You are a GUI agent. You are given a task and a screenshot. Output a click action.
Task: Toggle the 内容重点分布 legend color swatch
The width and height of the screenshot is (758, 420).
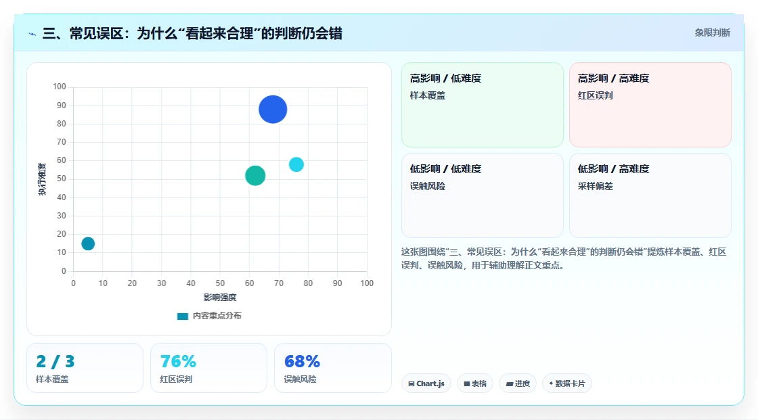coord(182,316)
